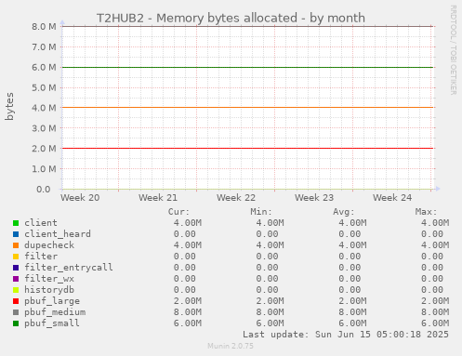Select the 'client' legend label

point(41,223)
